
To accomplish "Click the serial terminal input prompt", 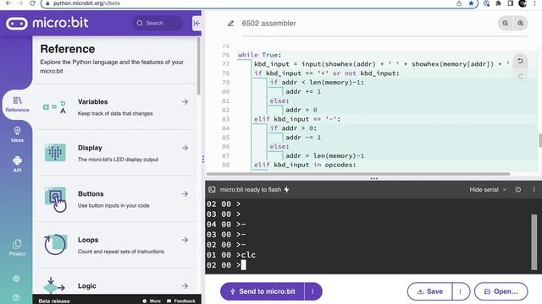I will click(x=243, y=265).
